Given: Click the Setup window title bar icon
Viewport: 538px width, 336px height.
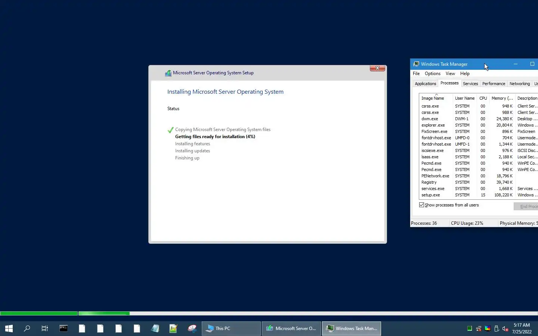Looking at the screenshot, I should click(168, 73).
